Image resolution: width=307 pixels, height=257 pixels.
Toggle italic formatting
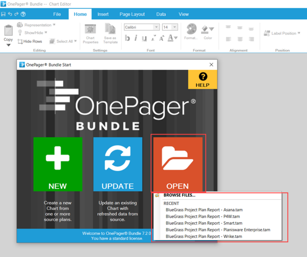click(136, 38)
